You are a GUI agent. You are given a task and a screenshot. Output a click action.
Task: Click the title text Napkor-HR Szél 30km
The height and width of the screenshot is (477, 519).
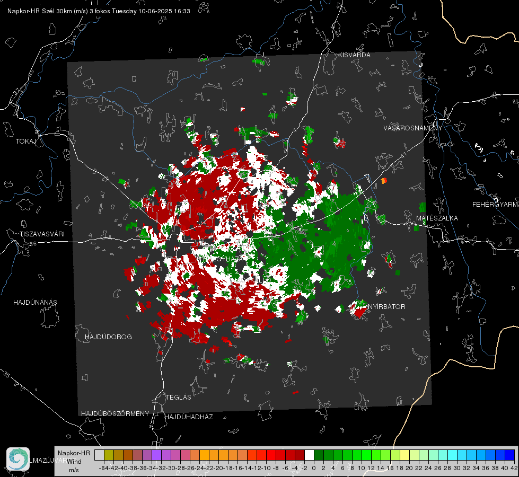point(40,11)
